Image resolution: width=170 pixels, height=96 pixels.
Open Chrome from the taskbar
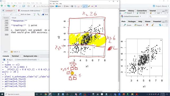click(45, 94)
